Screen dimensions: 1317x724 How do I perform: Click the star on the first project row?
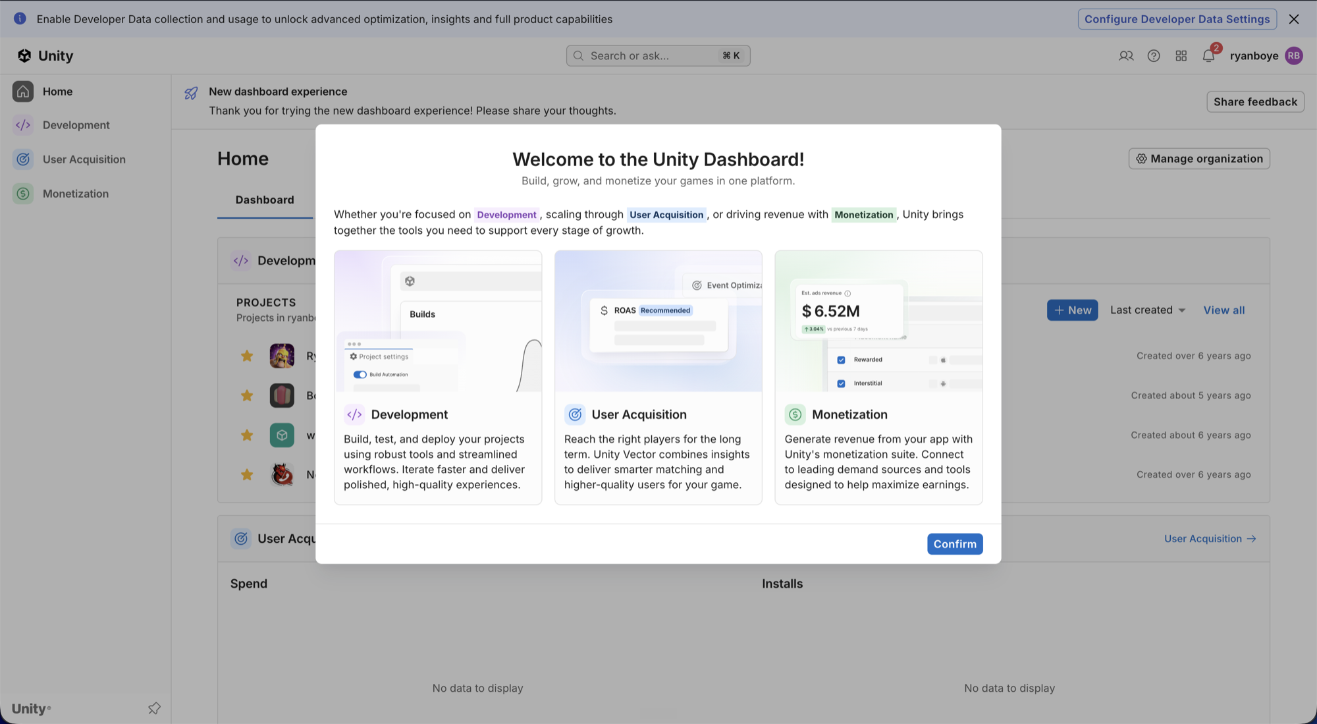pyautogui.click(x=247, y=356)
